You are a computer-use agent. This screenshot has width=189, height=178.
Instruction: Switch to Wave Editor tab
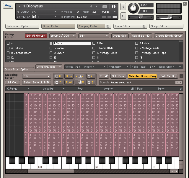(x=127, y=26)
